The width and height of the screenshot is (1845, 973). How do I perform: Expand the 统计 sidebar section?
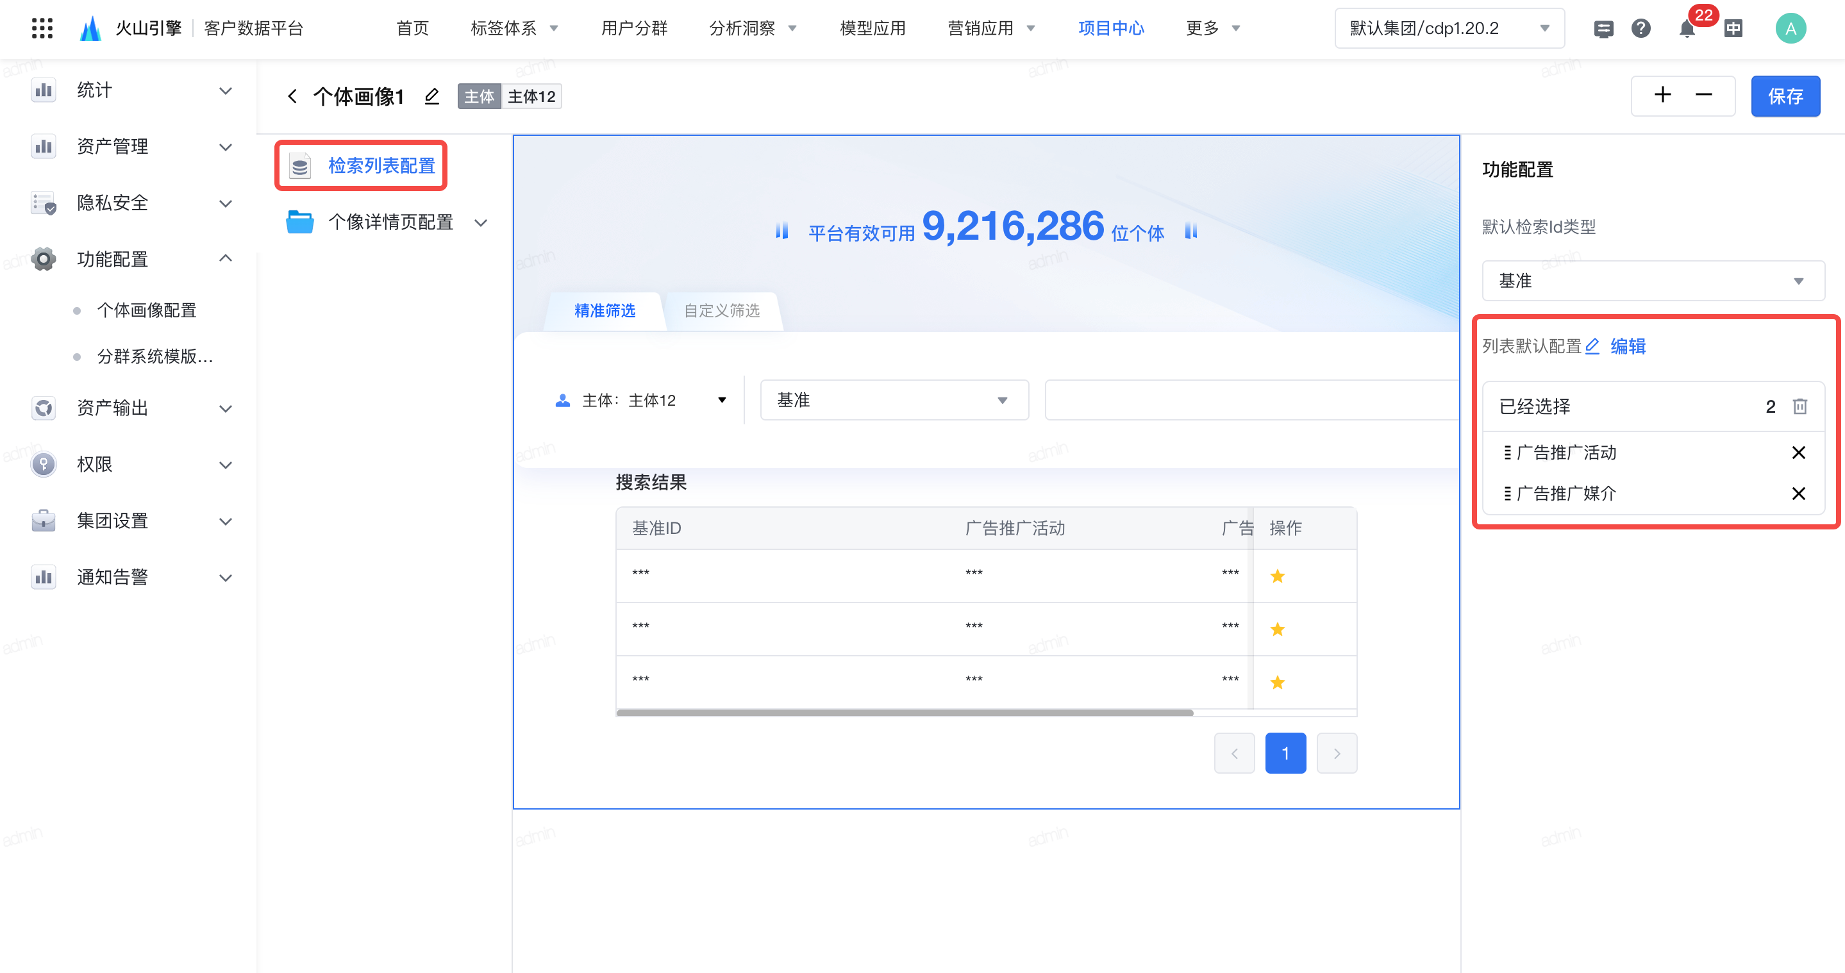[x=226, y=91]
